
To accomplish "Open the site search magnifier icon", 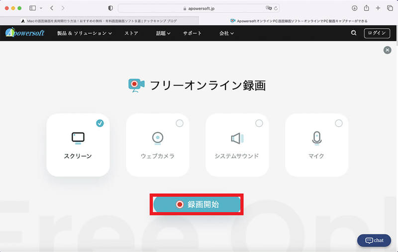I will (354, 33).
